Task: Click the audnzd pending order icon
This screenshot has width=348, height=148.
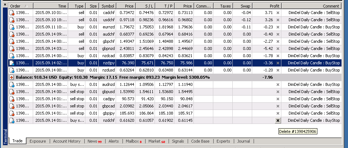Action: pos(12,85)
